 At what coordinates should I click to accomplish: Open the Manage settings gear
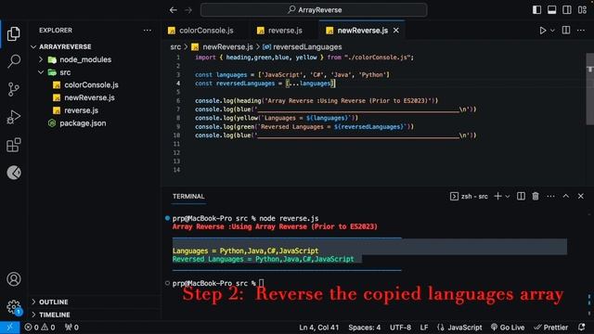[x=14, y=307]
